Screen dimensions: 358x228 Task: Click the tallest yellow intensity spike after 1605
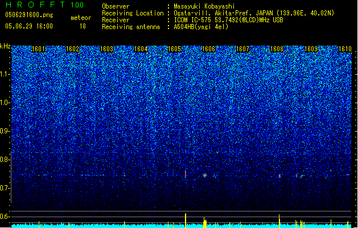[186, 221]
